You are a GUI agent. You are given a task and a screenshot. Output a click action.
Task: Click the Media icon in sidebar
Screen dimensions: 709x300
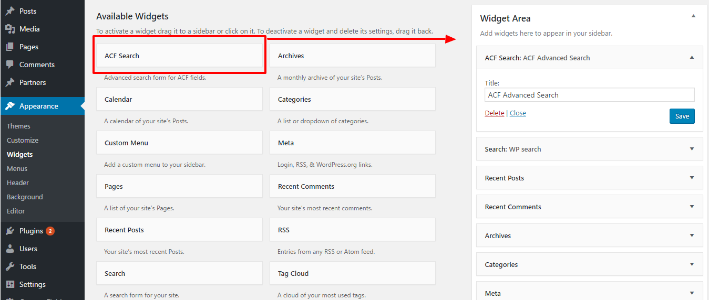[10, 29]
